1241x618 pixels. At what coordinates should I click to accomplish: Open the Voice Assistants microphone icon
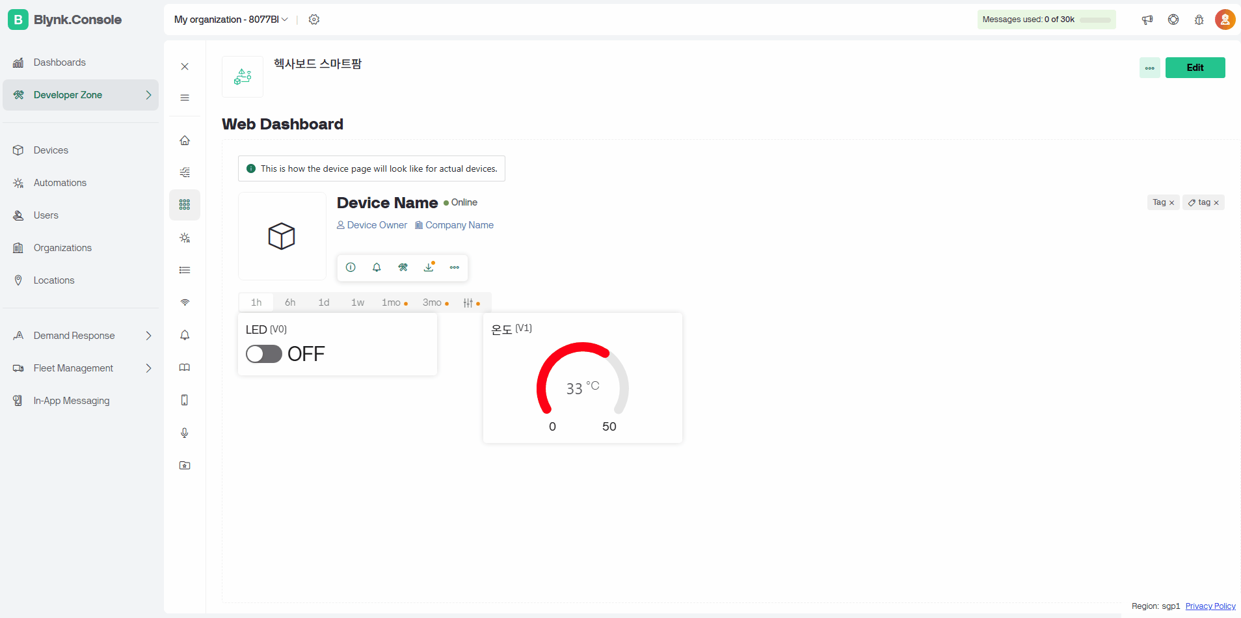[185, 433]
